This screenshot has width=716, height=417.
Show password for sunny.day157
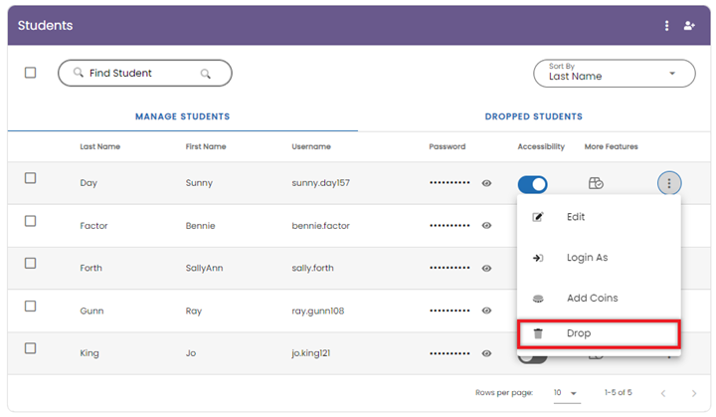[486, 183]
